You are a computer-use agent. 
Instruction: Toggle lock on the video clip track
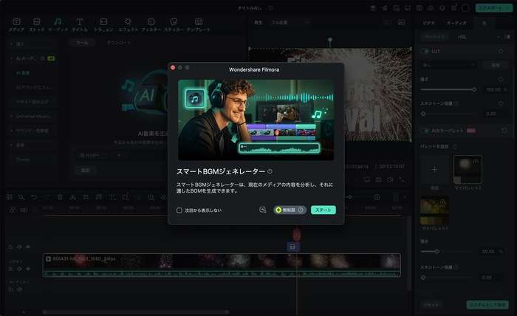(10, 269)
